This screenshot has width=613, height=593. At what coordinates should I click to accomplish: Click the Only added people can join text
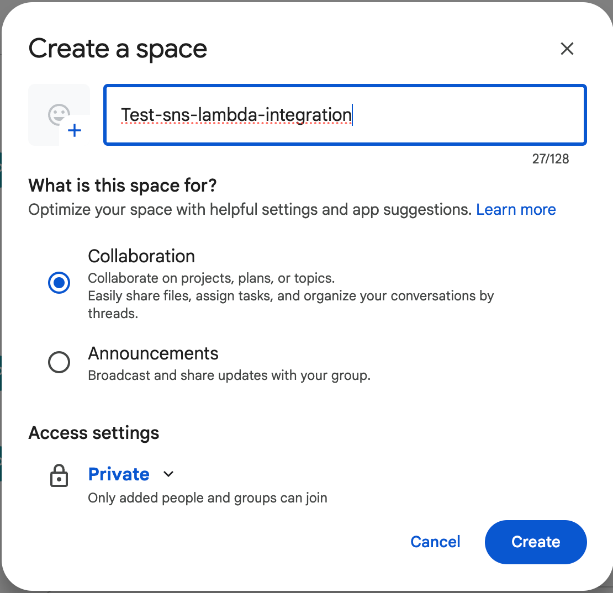[x=207, y=498]
